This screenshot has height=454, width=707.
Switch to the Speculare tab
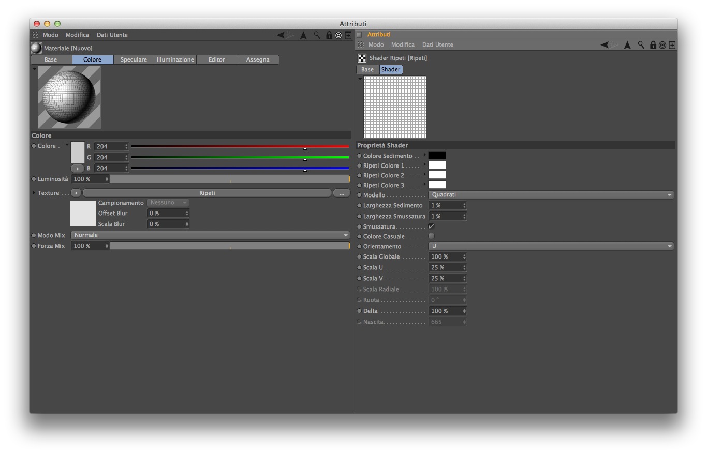pyautogui.click(x=134, y=60)
